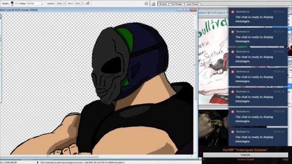Click the Opacity value field

click(x=59, y=4)
